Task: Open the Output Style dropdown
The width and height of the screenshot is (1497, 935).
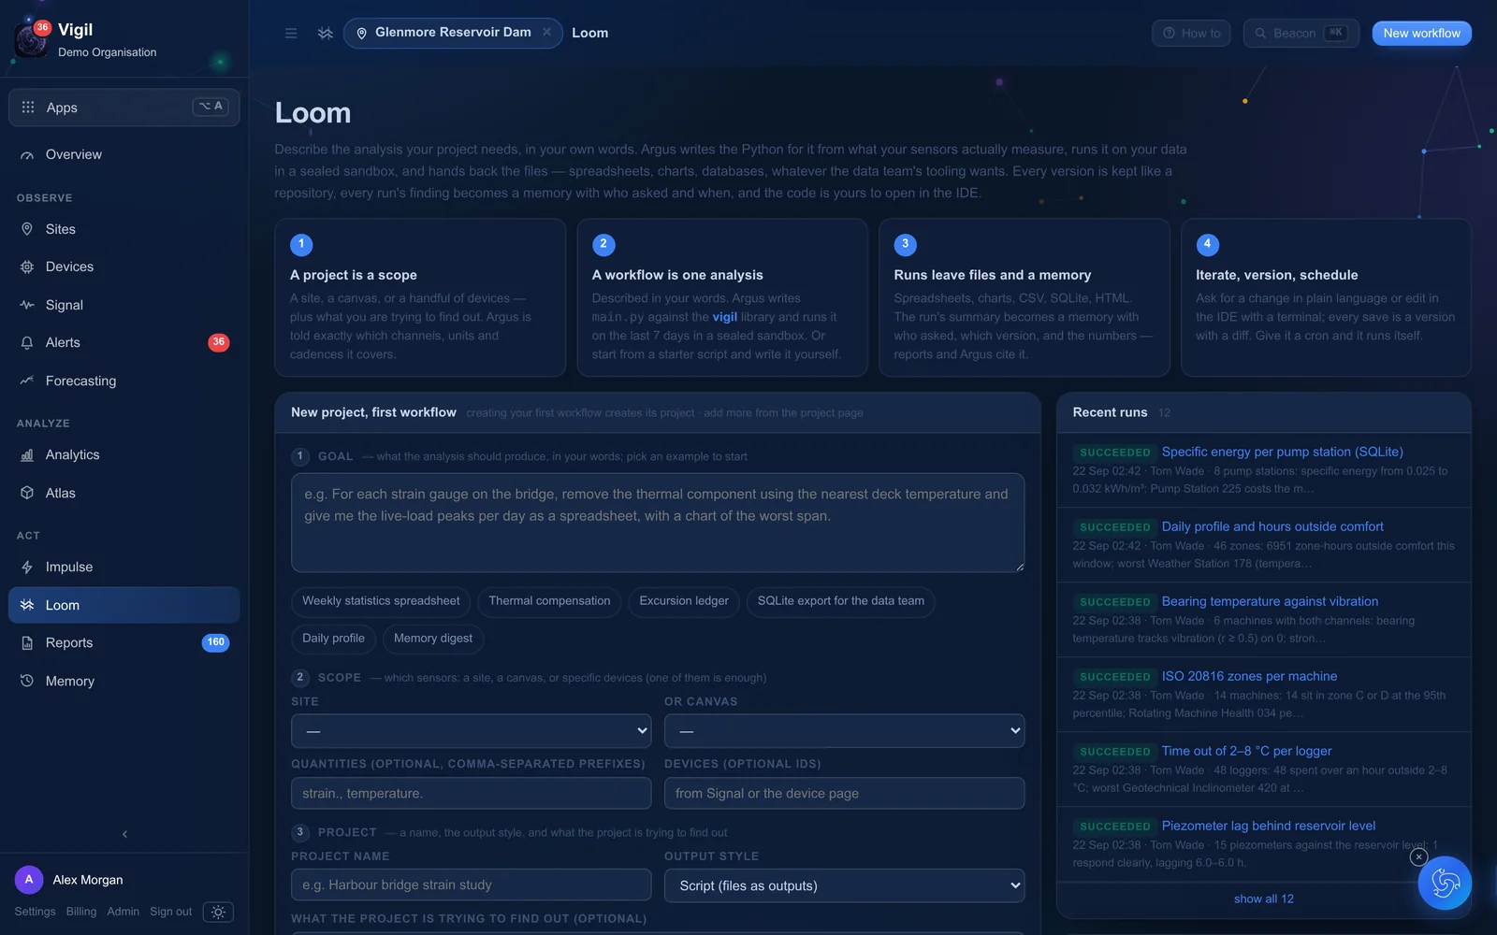Action: [844, 885]
